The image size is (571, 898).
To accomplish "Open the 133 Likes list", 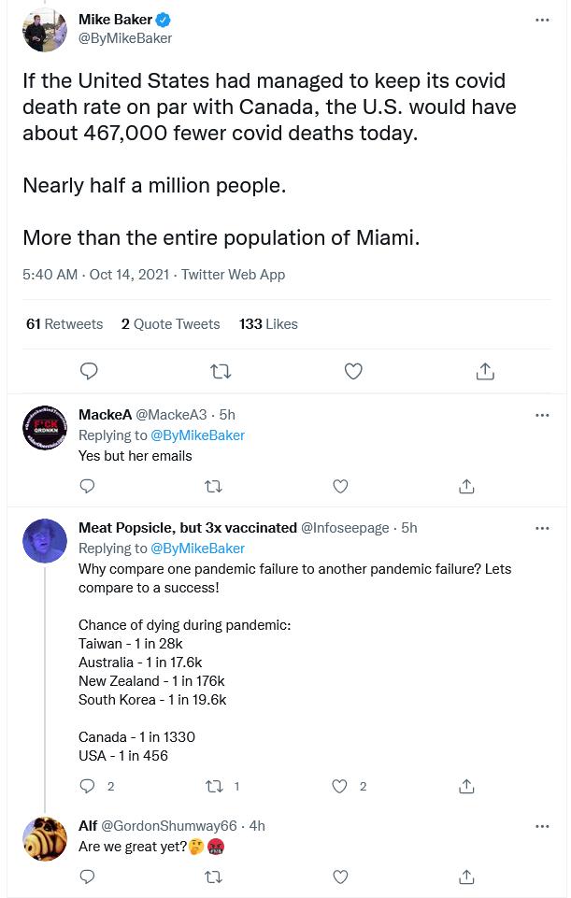I will tap(268, 323).
